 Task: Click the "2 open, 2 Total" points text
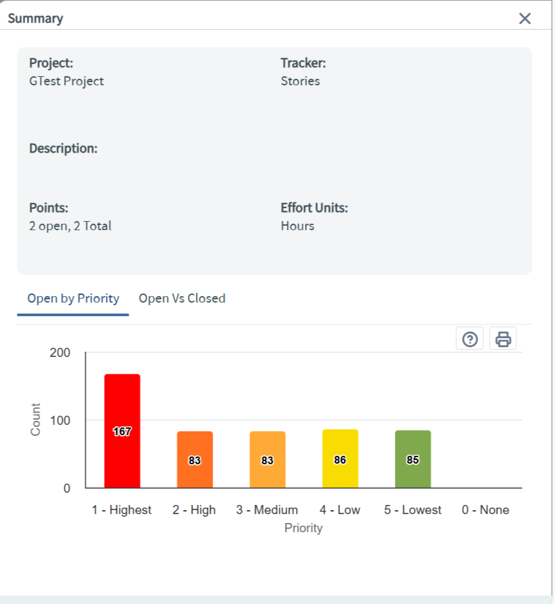click(x=70, y=226)
